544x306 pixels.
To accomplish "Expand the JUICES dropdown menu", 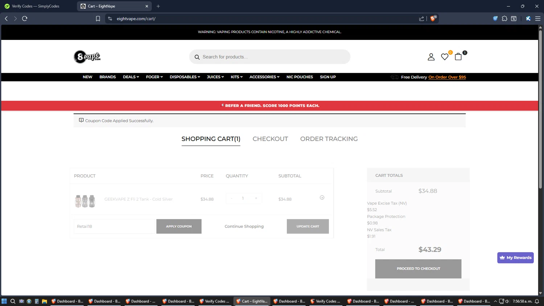I will click(215, 77).
